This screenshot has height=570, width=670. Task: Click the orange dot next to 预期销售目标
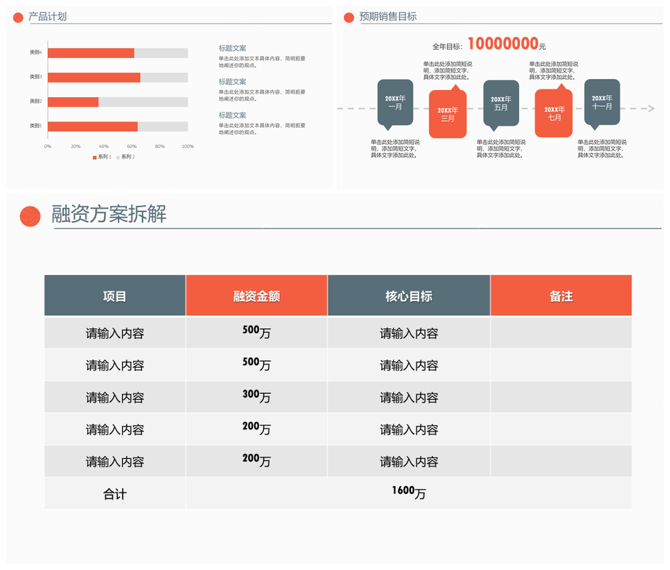349,17
